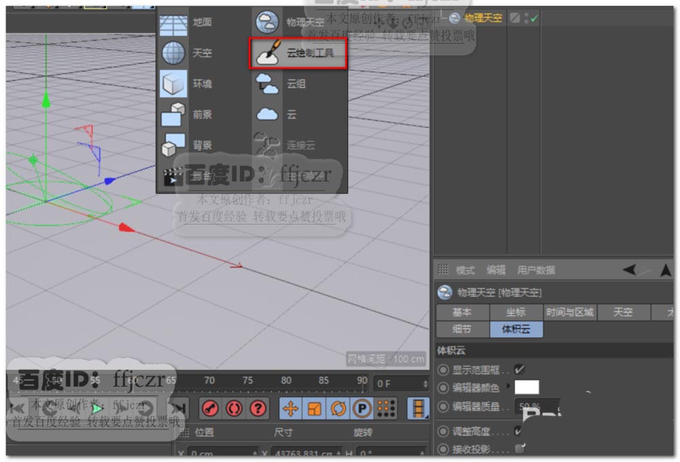
Task: Switch to the 时间与区域 tab
Action: (x=570, y=312)
